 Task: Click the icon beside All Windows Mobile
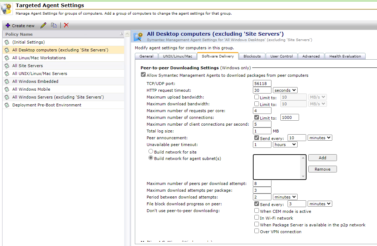7,89
